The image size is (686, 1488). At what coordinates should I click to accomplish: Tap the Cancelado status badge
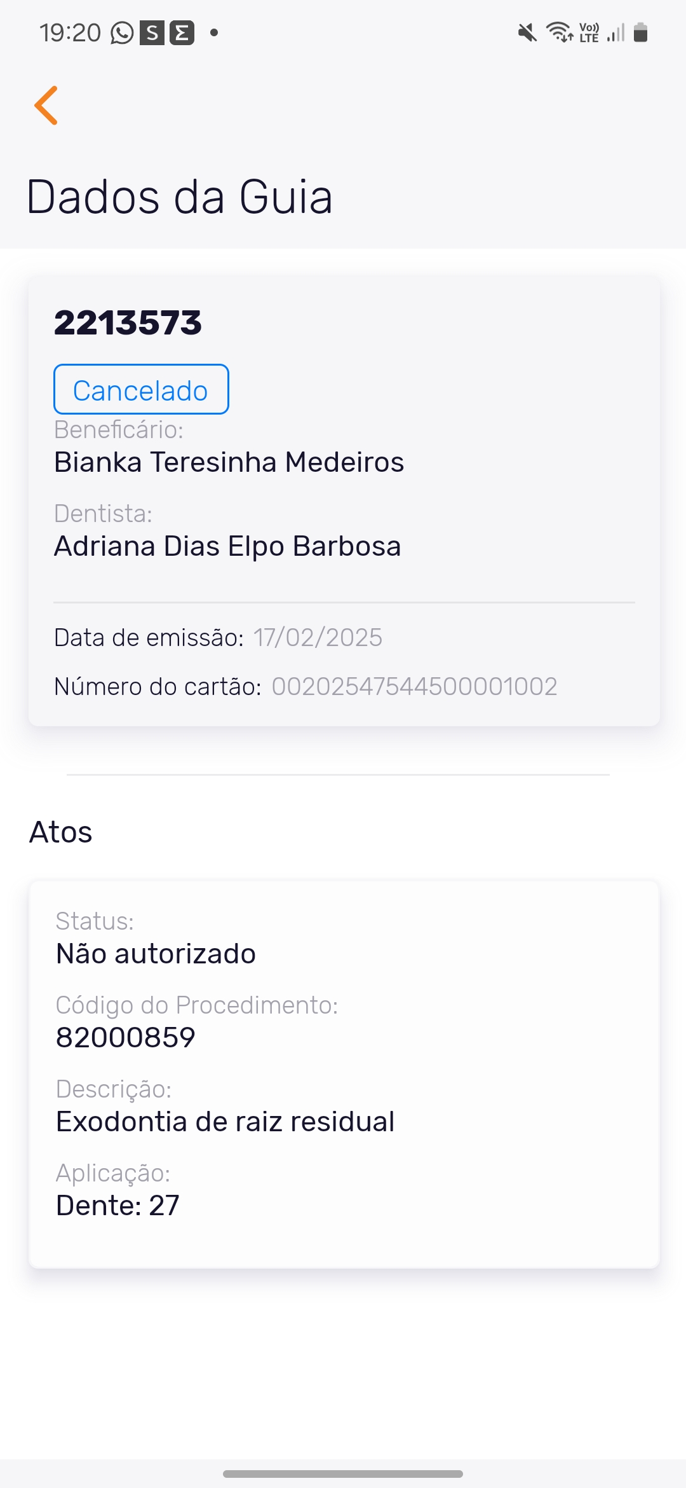[x=141, y=390]
